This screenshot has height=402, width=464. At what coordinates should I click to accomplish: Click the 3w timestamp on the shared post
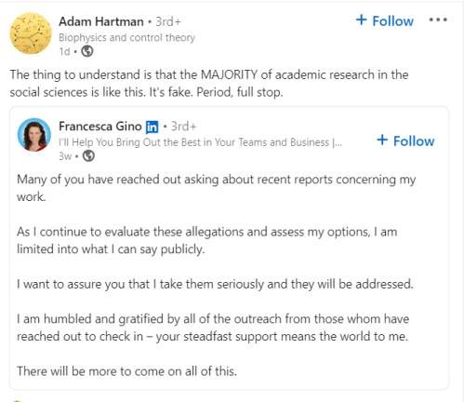(x=65, y=156)
